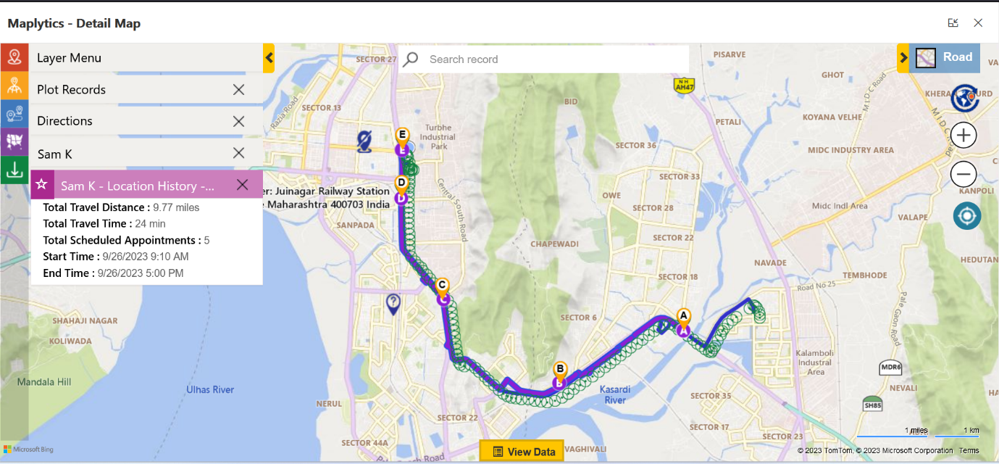Image resolution: width=999 pixels, height=464 pixels.
Task: Click the search magnifier icon
Action: click(411, 59)
